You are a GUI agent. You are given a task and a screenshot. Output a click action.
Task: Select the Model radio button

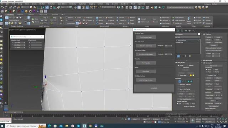click(x=179, y=65)
